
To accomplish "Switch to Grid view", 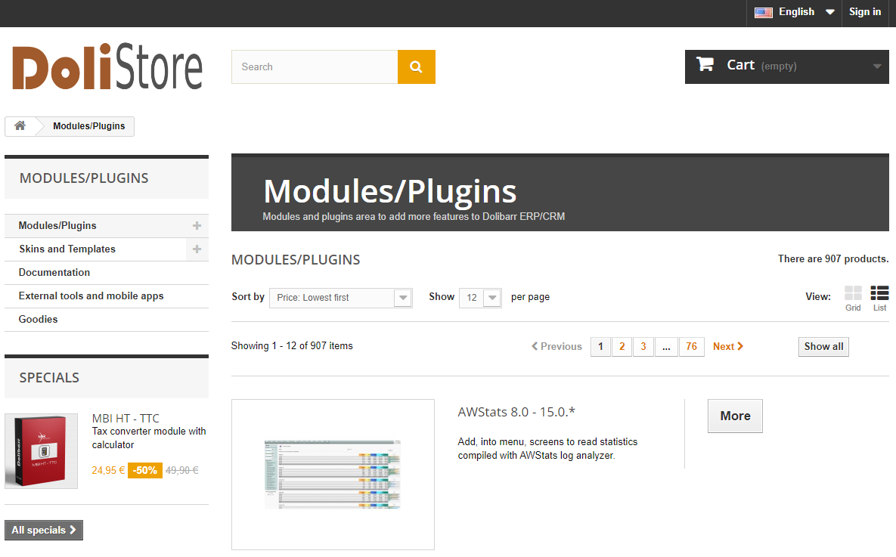I will tap(853, 299).
